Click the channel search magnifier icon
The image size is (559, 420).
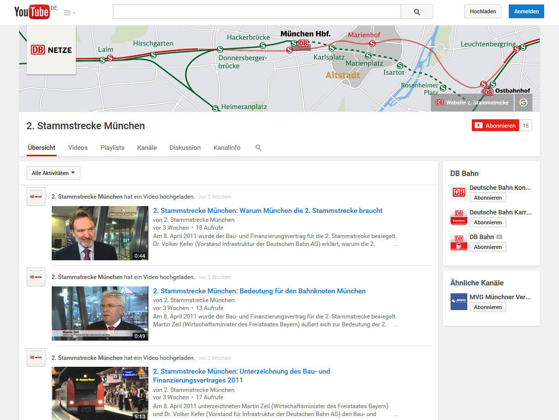[258, 147]
